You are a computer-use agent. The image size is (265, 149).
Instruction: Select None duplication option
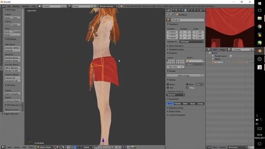pos(170,103)
